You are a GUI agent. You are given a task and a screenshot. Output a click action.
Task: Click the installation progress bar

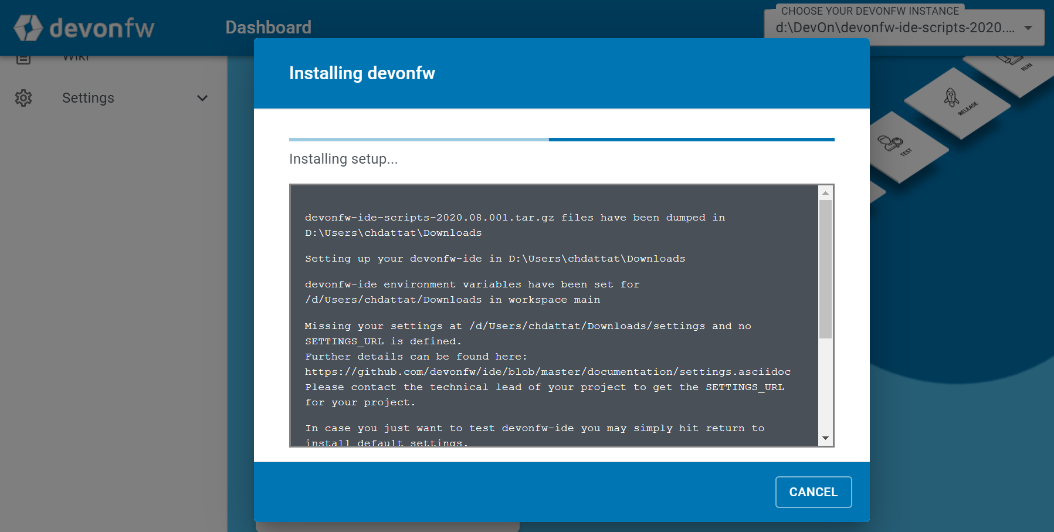pos(561,140)
